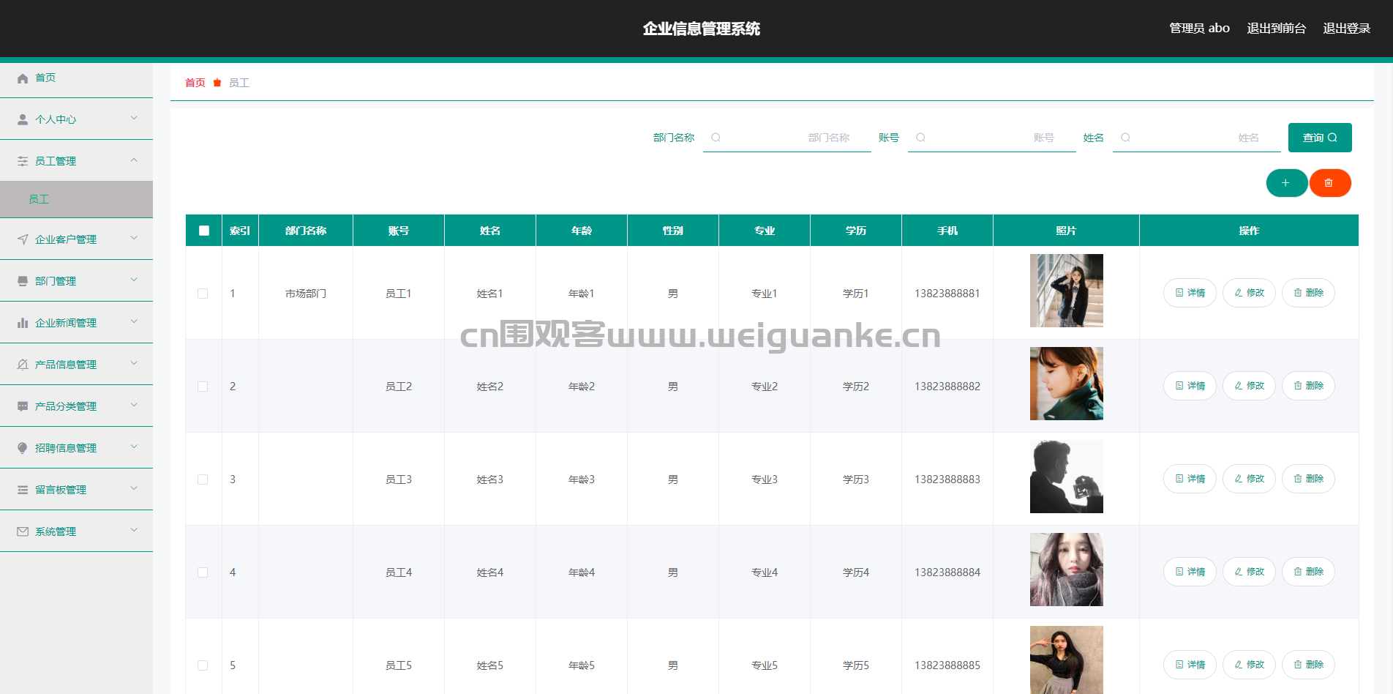Click 退出到前台 in the header
This screenshot has width=1393, height=694.
tap(1276, 29)
